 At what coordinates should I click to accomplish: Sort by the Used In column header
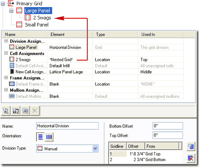(161, 34)
